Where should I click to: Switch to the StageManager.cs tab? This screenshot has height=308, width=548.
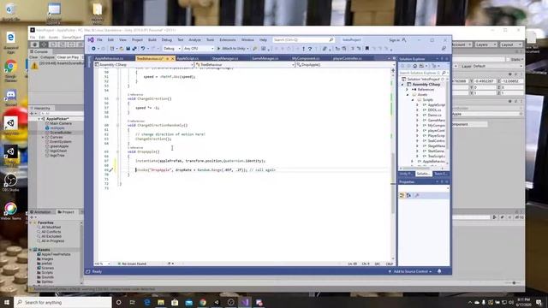pyautogui.click(x=225, y=58)
